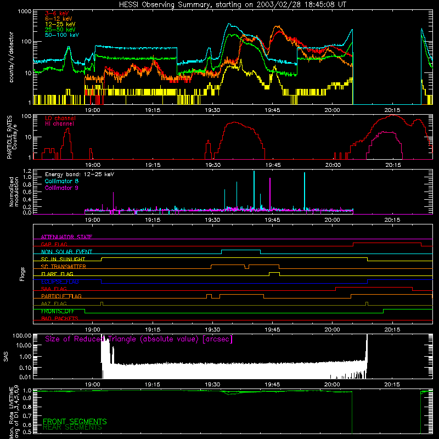Click the Normalized modulation axis label

point(14,192)
